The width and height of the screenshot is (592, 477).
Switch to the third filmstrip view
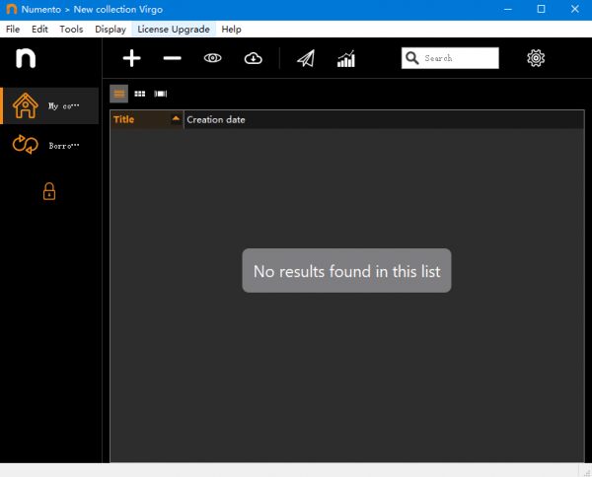[x=160, y=94]
